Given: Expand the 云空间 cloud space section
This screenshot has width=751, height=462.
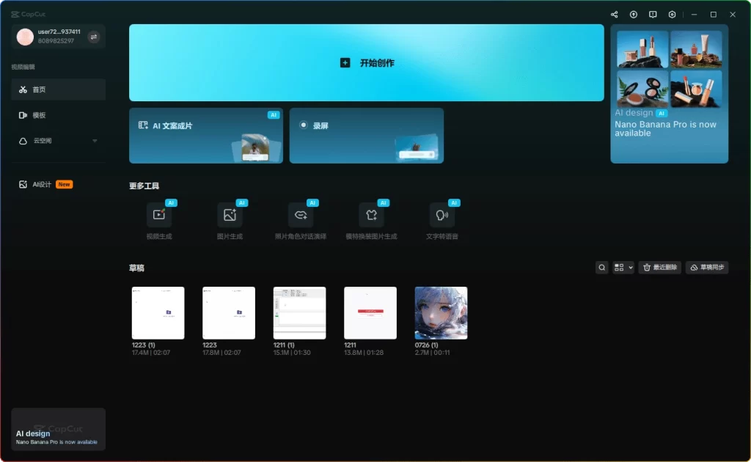Looking at the screenshot, I should [x=59, y=140].
